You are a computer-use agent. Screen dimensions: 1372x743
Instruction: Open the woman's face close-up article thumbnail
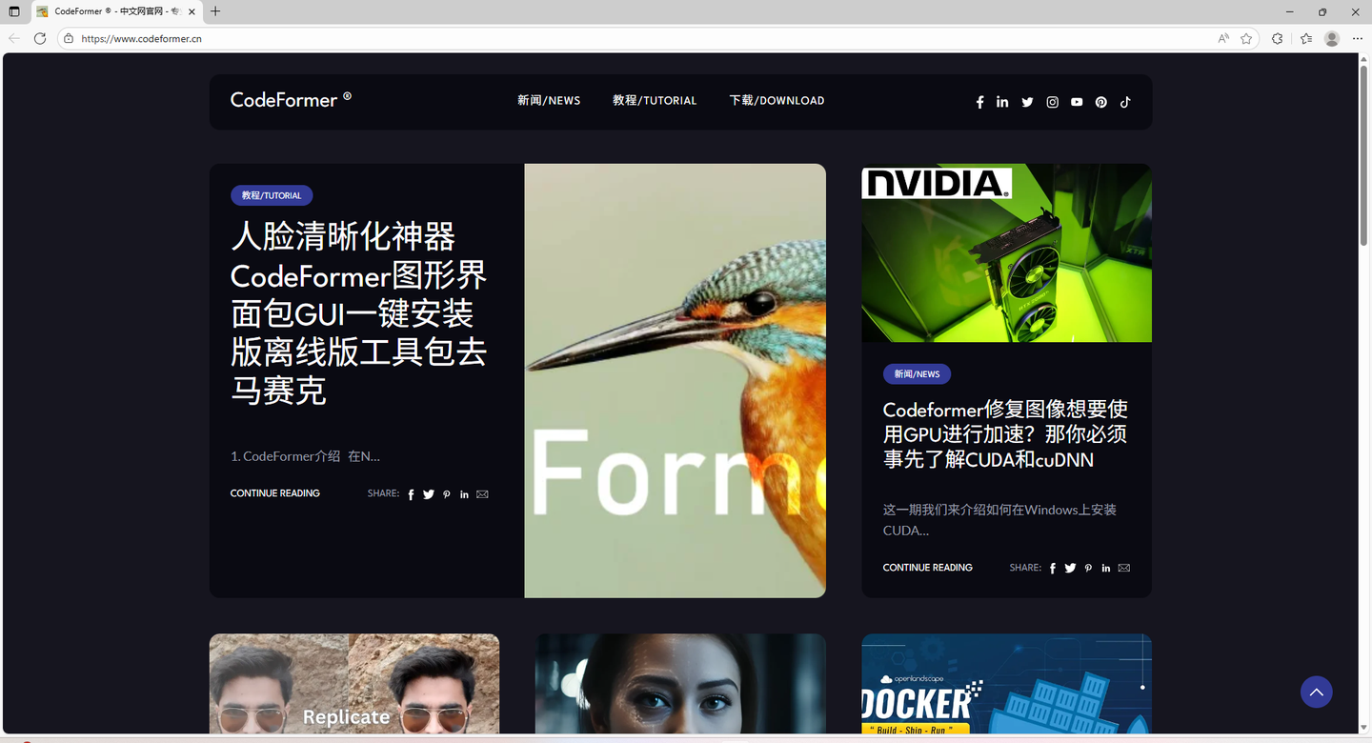(x=680, y=684)
